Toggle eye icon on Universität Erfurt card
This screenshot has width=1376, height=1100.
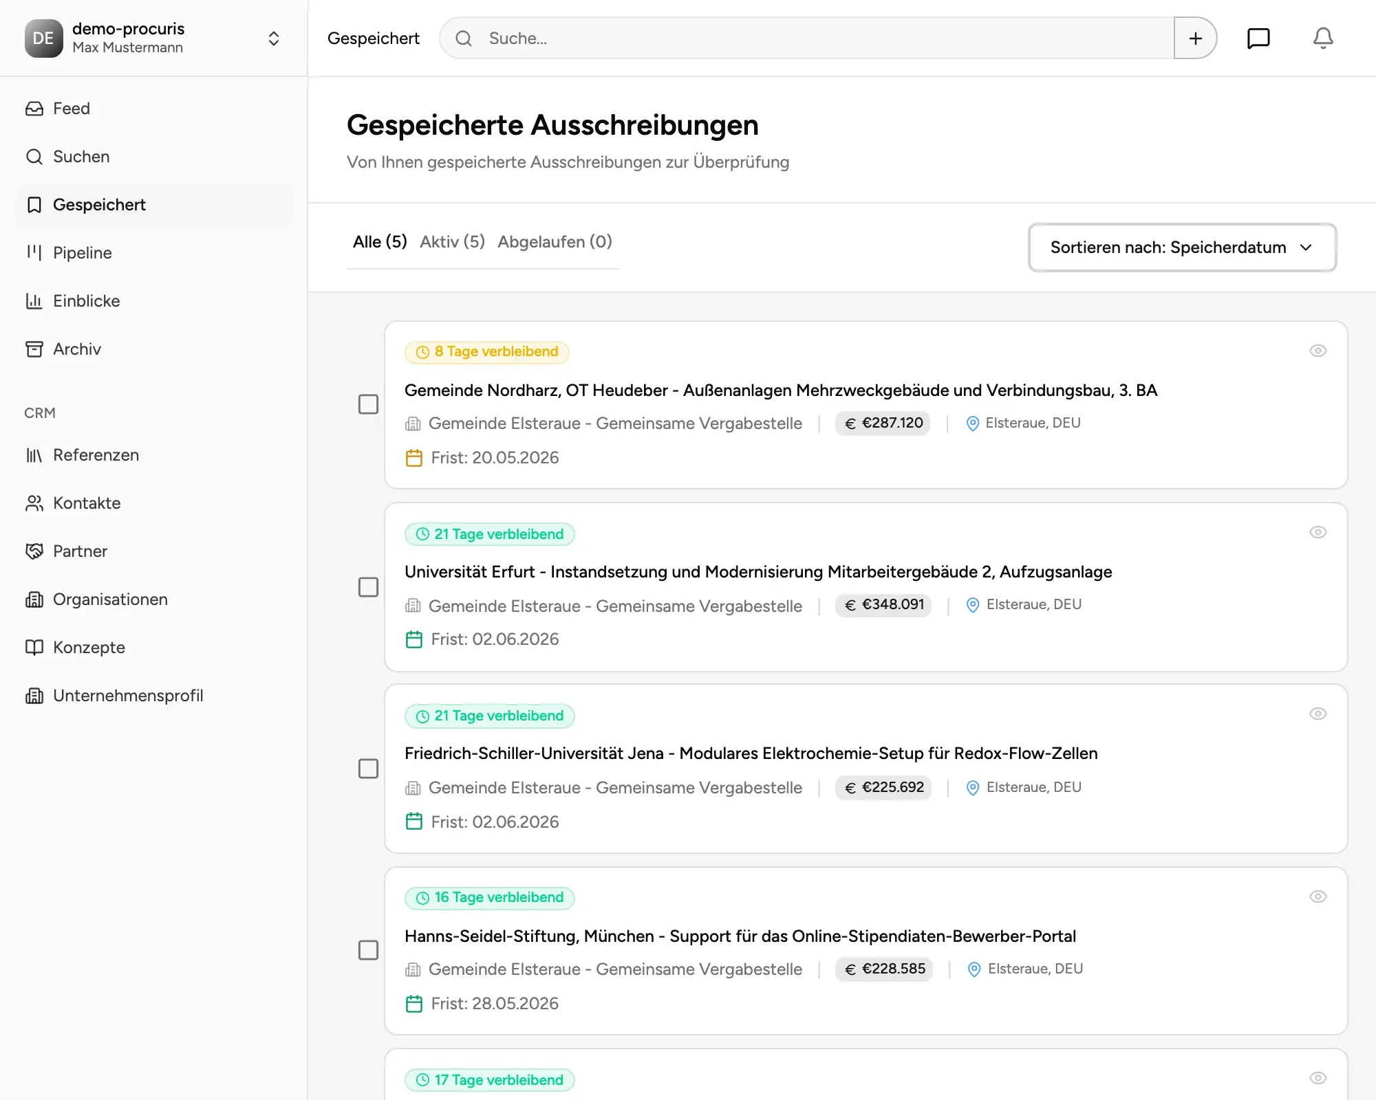click(x=1318, y=532)
